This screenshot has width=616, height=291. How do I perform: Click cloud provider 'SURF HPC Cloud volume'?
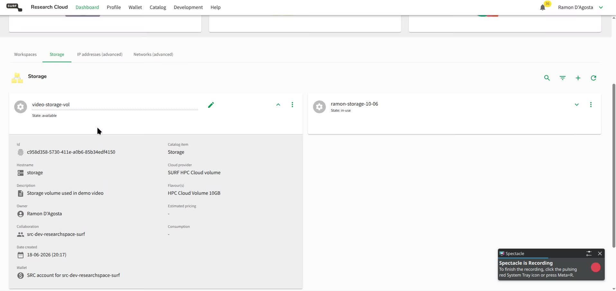pos(194,173)
